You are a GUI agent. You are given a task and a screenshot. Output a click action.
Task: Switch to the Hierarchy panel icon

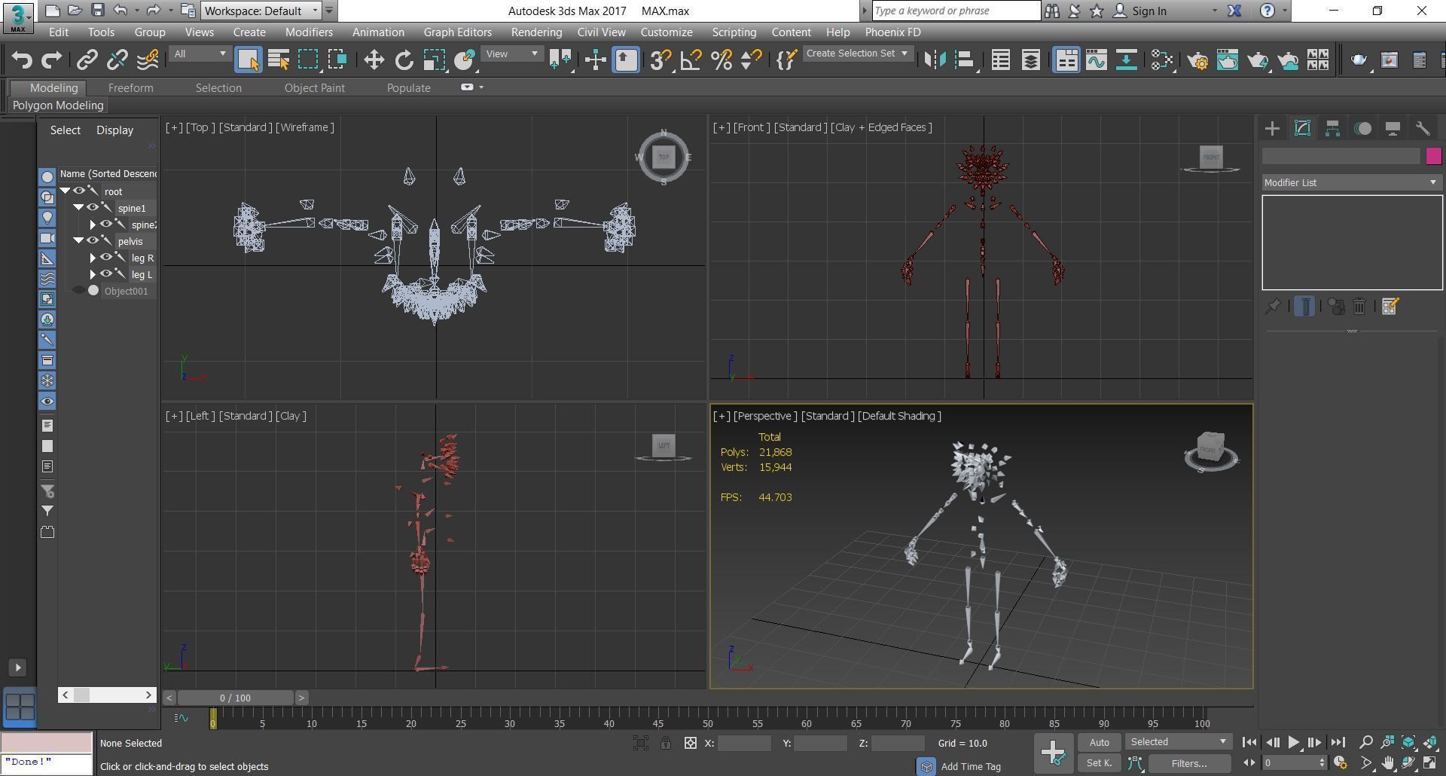1332,129
